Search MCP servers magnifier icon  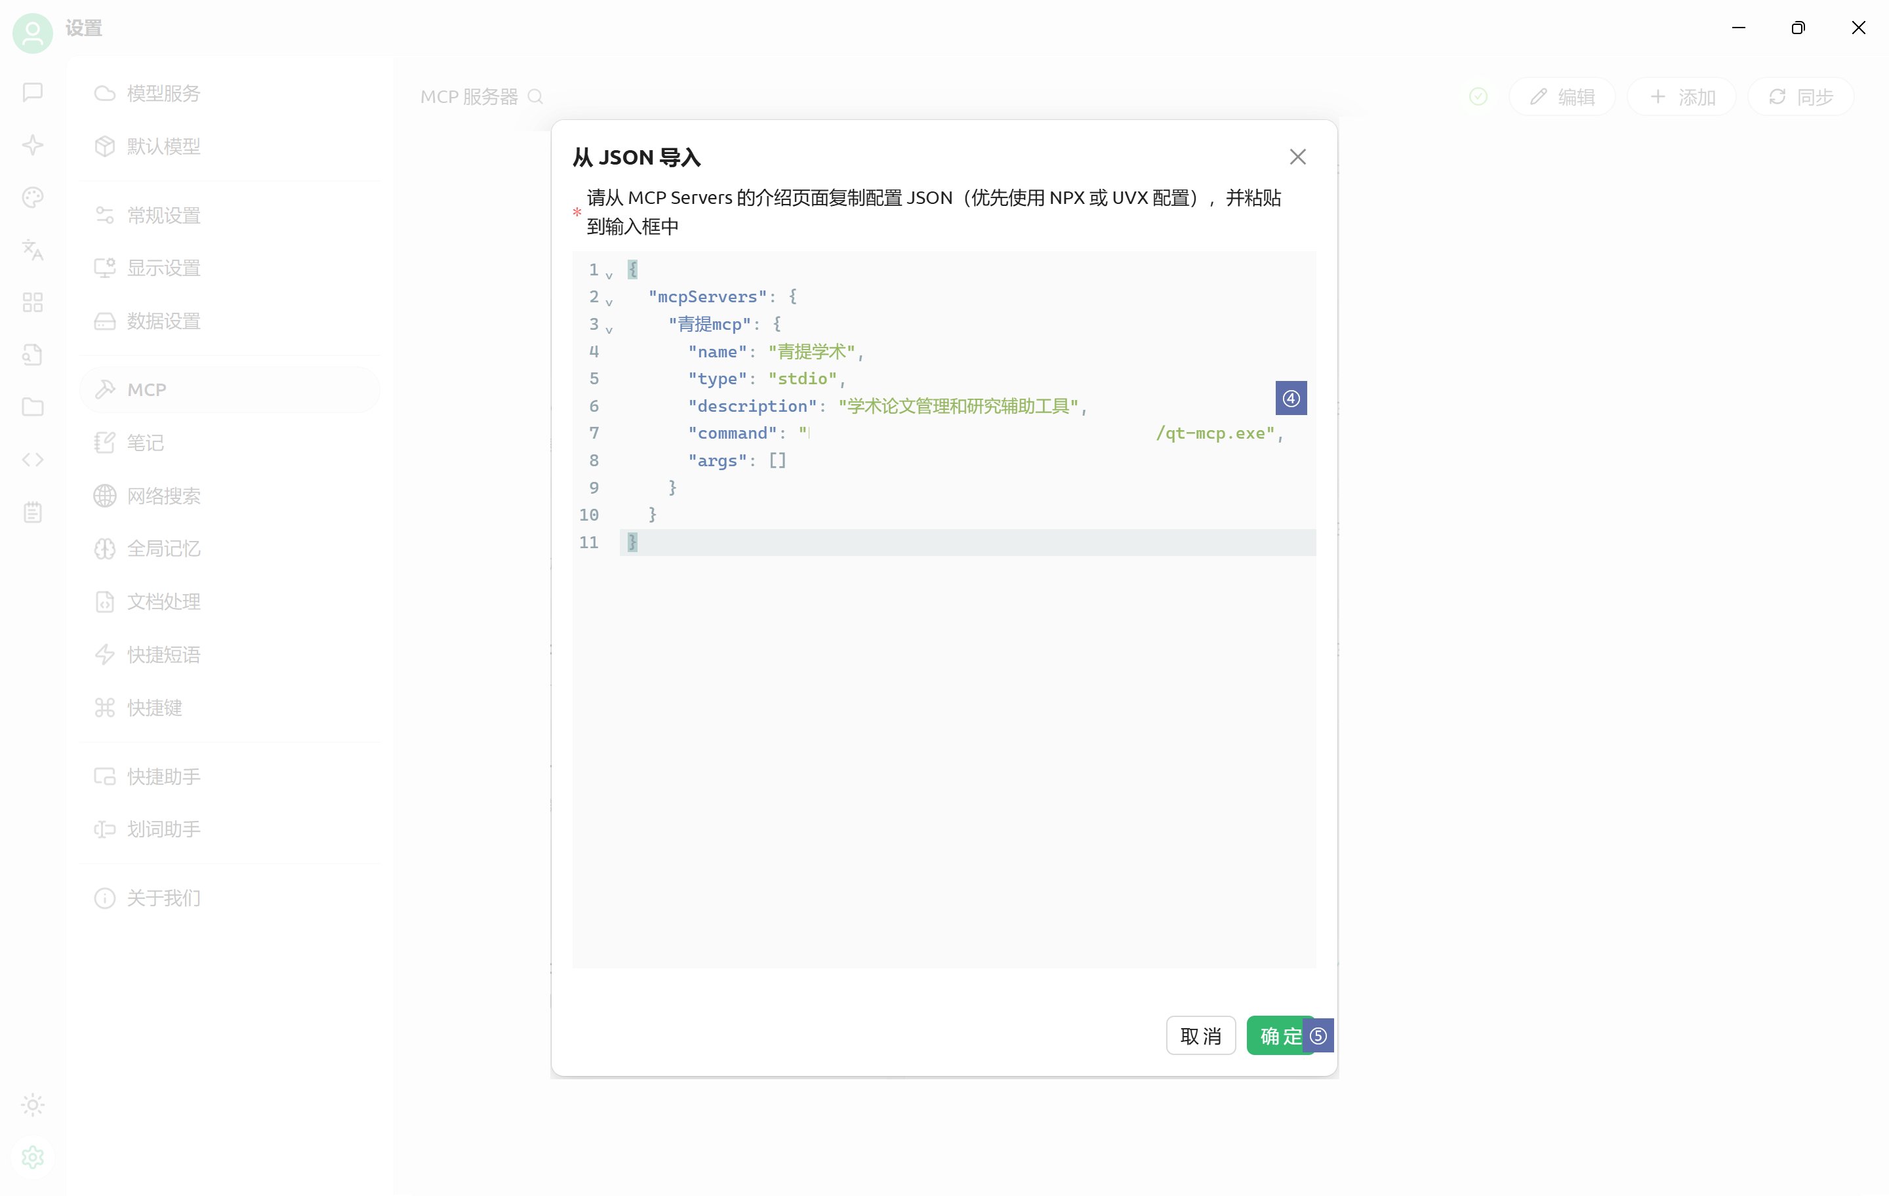tap(536, 96)
